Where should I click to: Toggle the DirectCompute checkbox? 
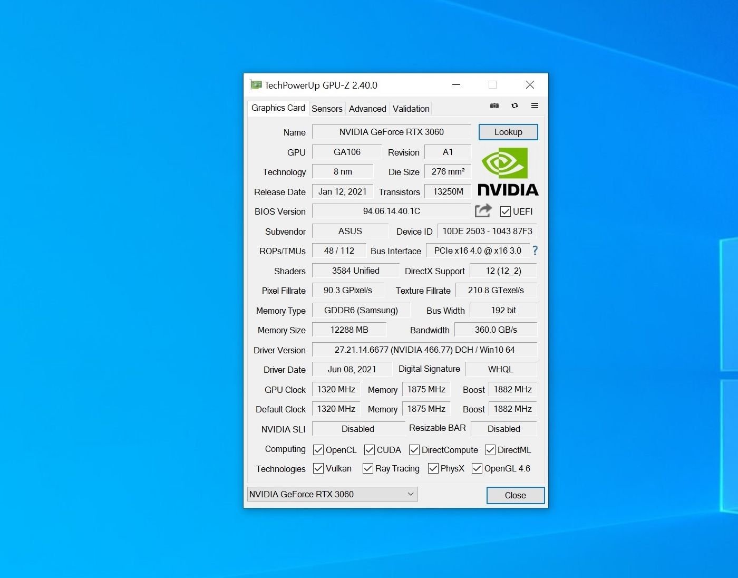coord(414,450)
